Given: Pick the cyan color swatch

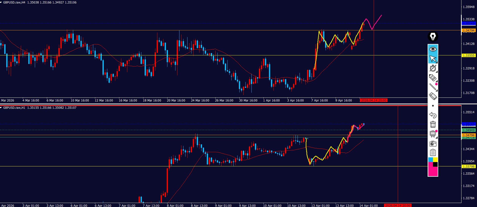Looking at the screenshot, I should [430, 160].
